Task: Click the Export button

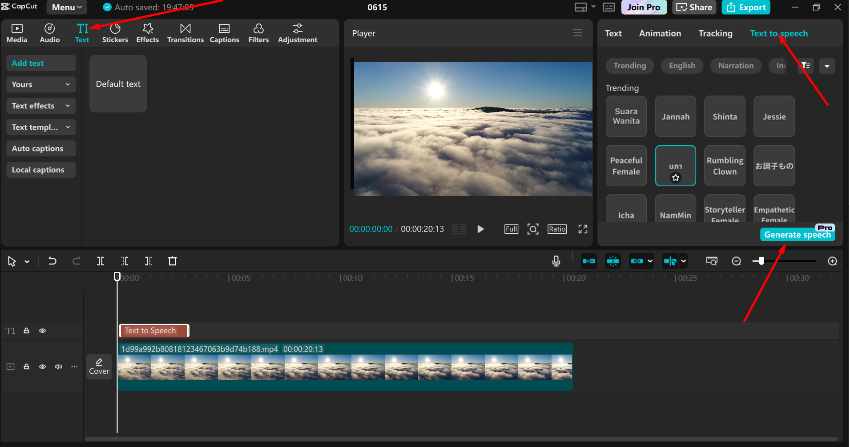Action: point(745,7)
